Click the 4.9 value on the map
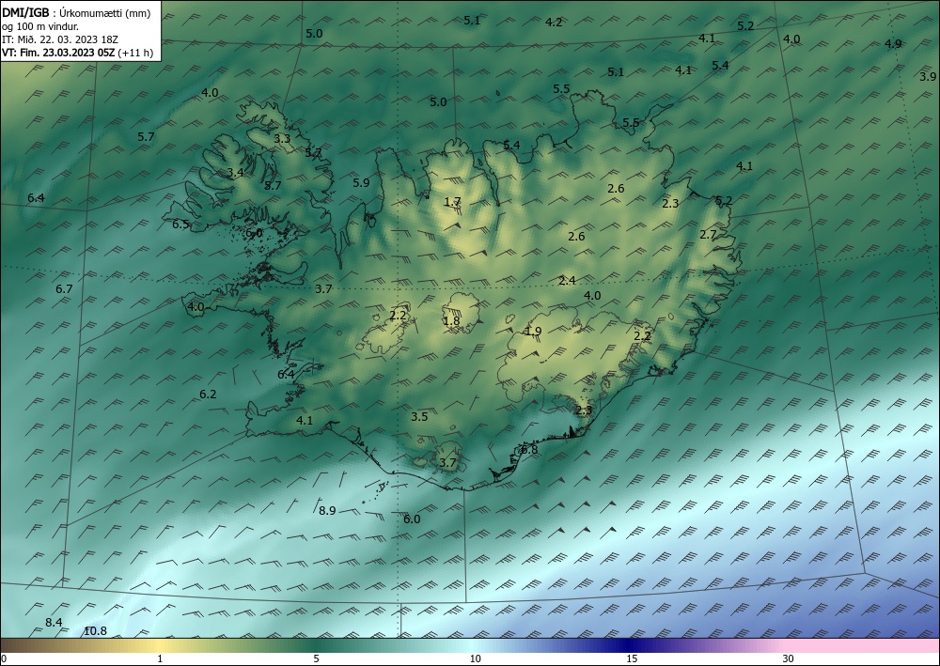The height and width of the screenshot is (666, 940). pos(893,44)
